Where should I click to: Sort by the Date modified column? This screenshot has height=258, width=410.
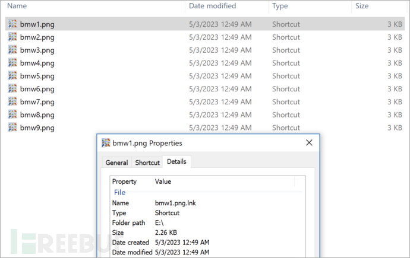(212, 6)
